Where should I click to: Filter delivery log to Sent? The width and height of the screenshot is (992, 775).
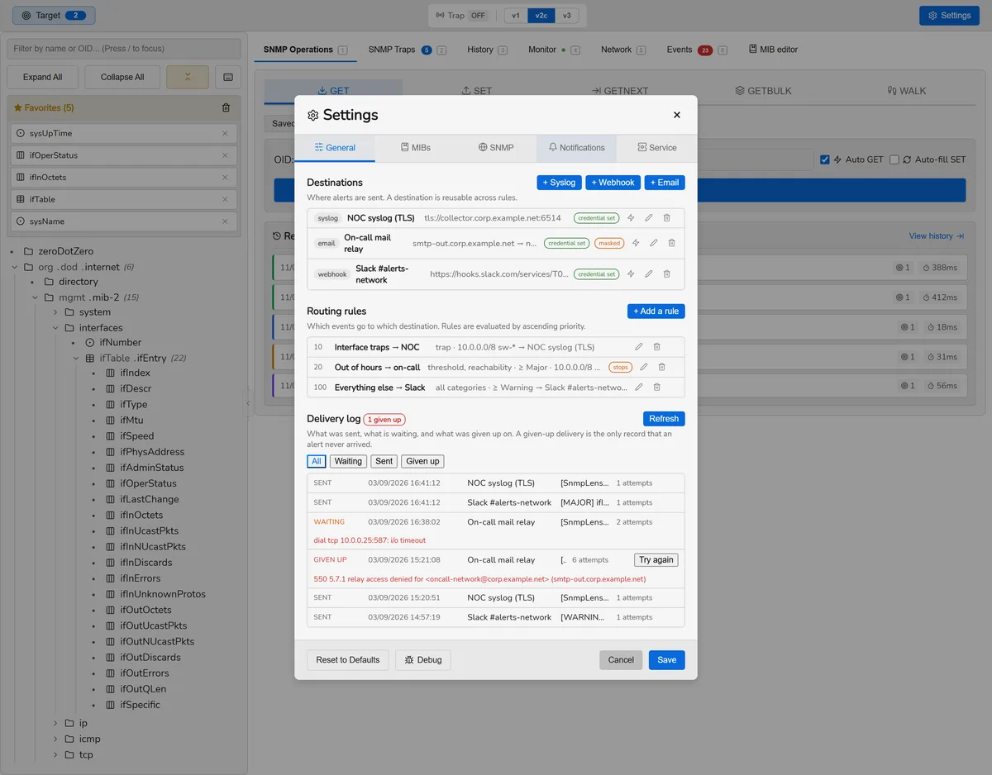point(384,461)
